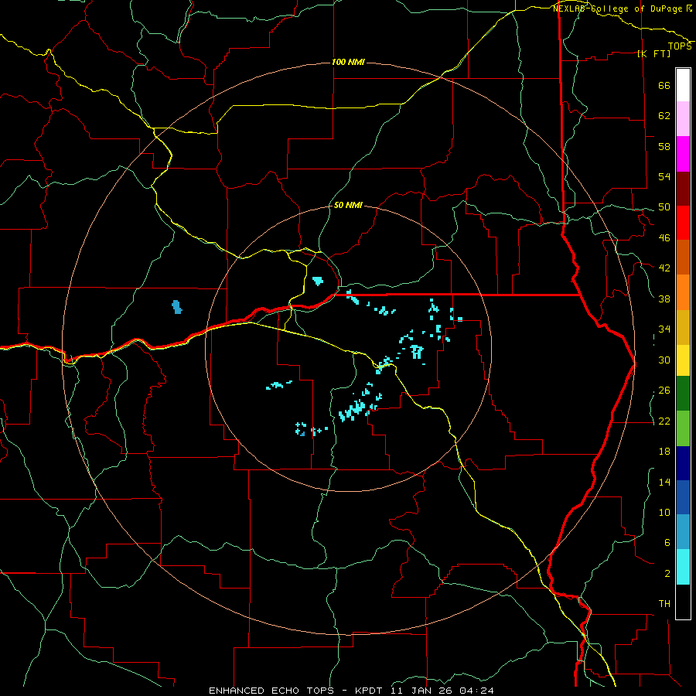Click the '42' legend value
The width and height of the screenshot is (696, 696).
(664, 268)
